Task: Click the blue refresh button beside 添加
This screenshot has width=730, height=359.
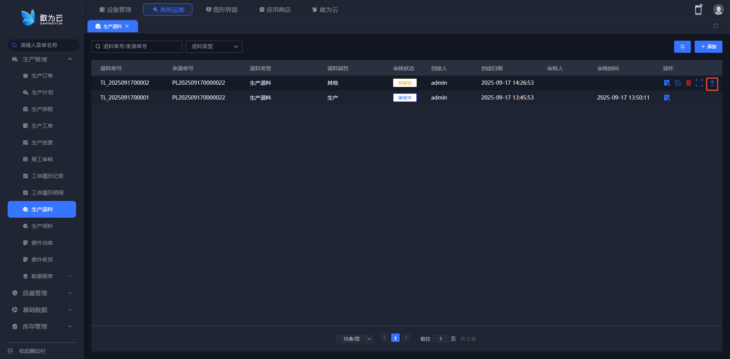Action: tap(682, 47)
